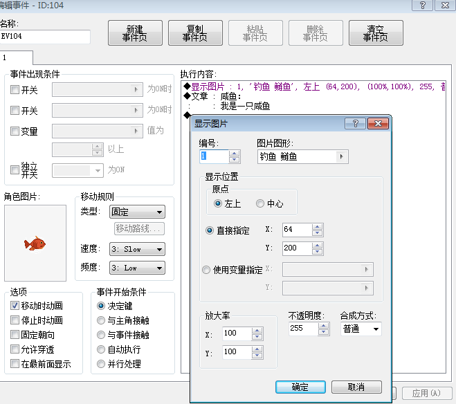The width and height of the screenshot is (456, 404).
Task: Close the 显示图片 dialog
Action: tap(378, 124)
